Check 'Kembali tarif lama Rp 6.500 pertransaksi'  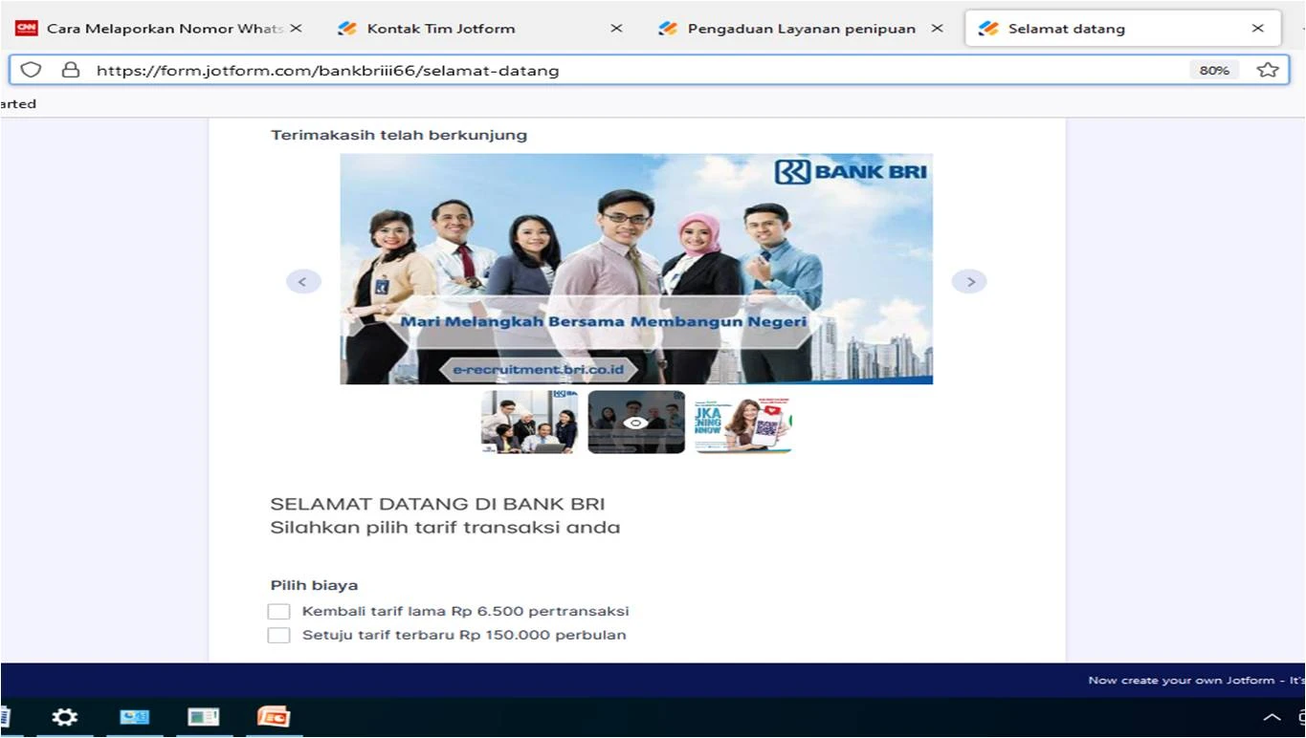[x=278, y=612]
